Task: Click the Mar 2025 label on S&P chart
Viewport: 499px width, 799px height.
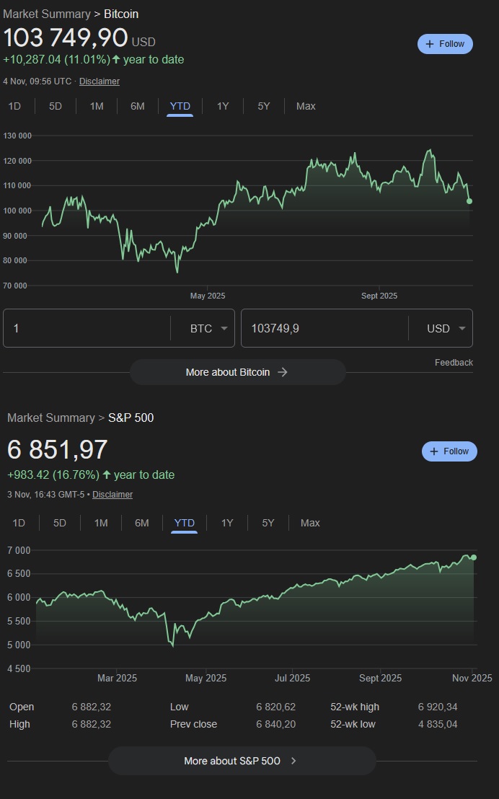Action: click(117, 679)
